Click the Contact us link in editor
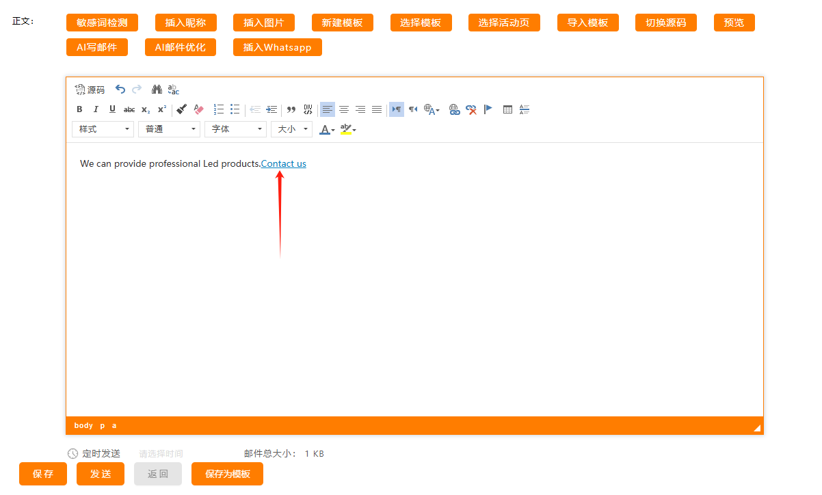The width and height of the screenshot is (822, 495). [x=284, y=163]
